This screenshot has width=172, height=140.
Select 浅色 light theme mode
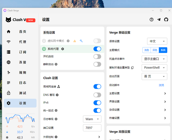coord(147,50)
